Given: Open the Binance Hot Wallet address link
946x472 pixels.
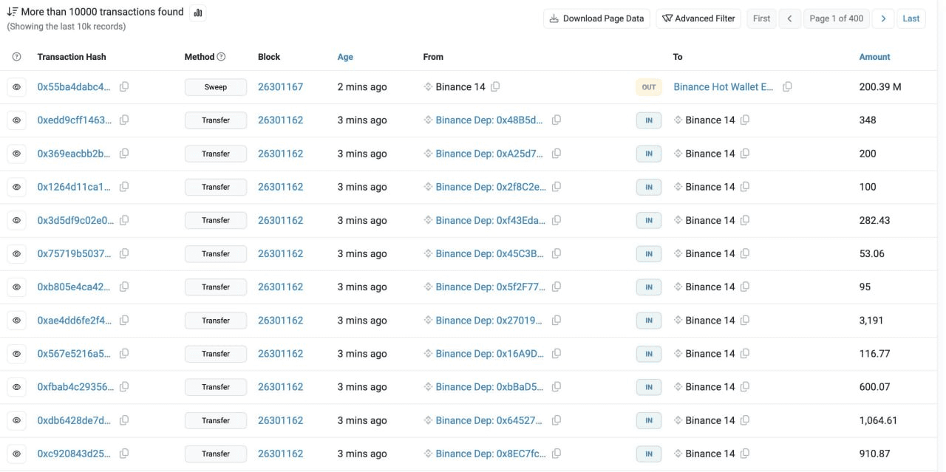Looking at the screenshot, I should click(724, 87).
